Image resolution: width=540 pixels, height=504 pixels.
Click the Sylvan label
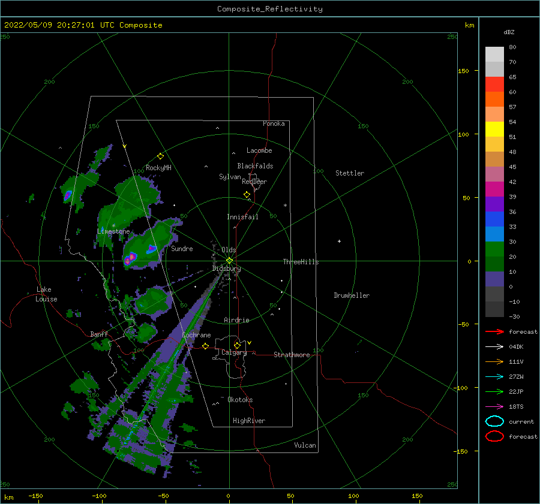click(230, 177)
